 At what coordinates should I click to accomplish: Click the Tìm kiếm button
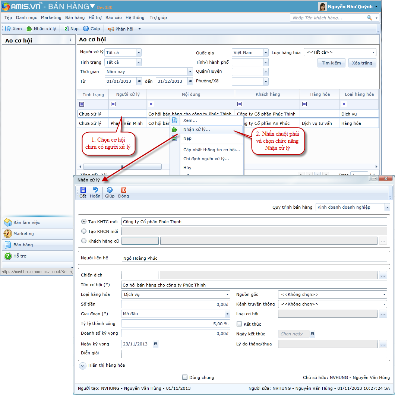pos(331,63)
